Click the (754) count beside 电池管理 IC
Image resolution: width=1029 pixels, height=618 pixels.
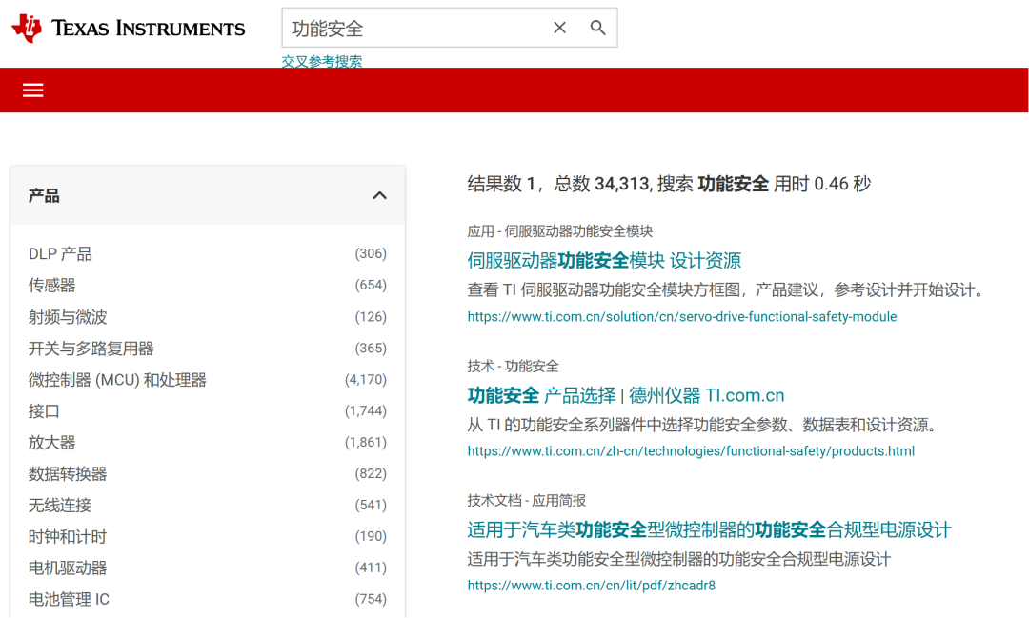(371, 600)
